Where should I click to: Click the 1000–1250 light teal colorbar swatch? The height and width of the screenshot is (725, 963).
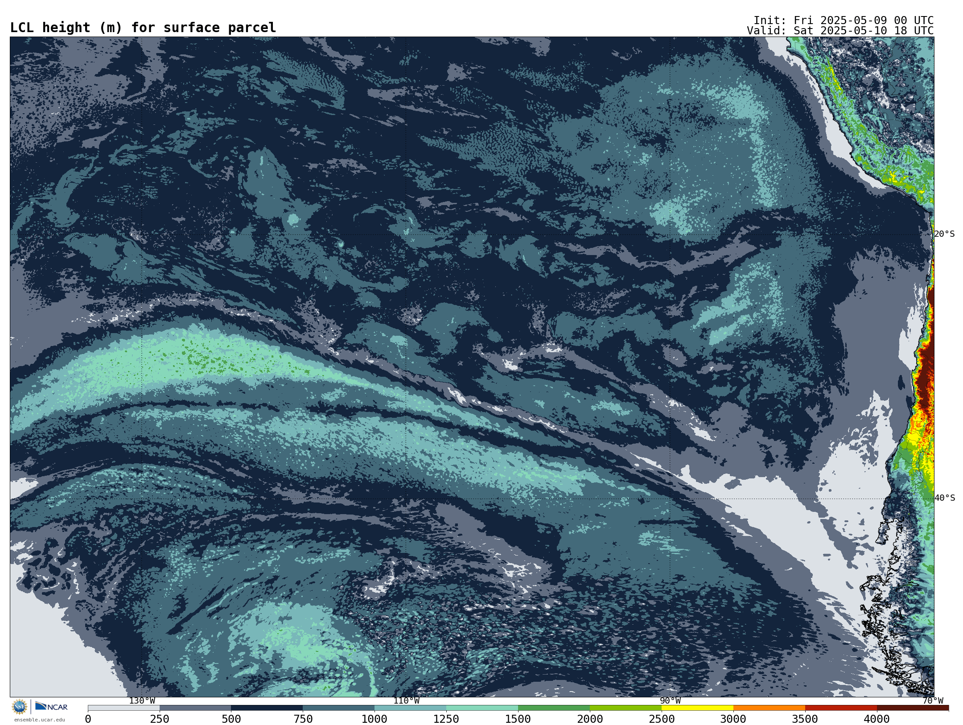coord(411,708)
